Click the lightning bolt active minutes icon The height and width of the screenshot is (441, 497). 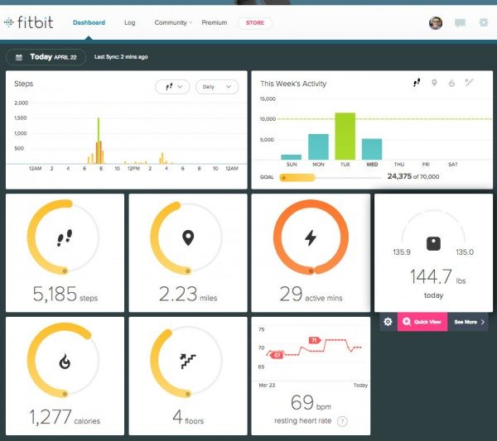click(x=311, y=237)
